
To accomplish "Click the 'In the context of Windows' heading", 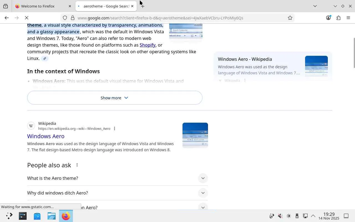I will coord(64,71).
